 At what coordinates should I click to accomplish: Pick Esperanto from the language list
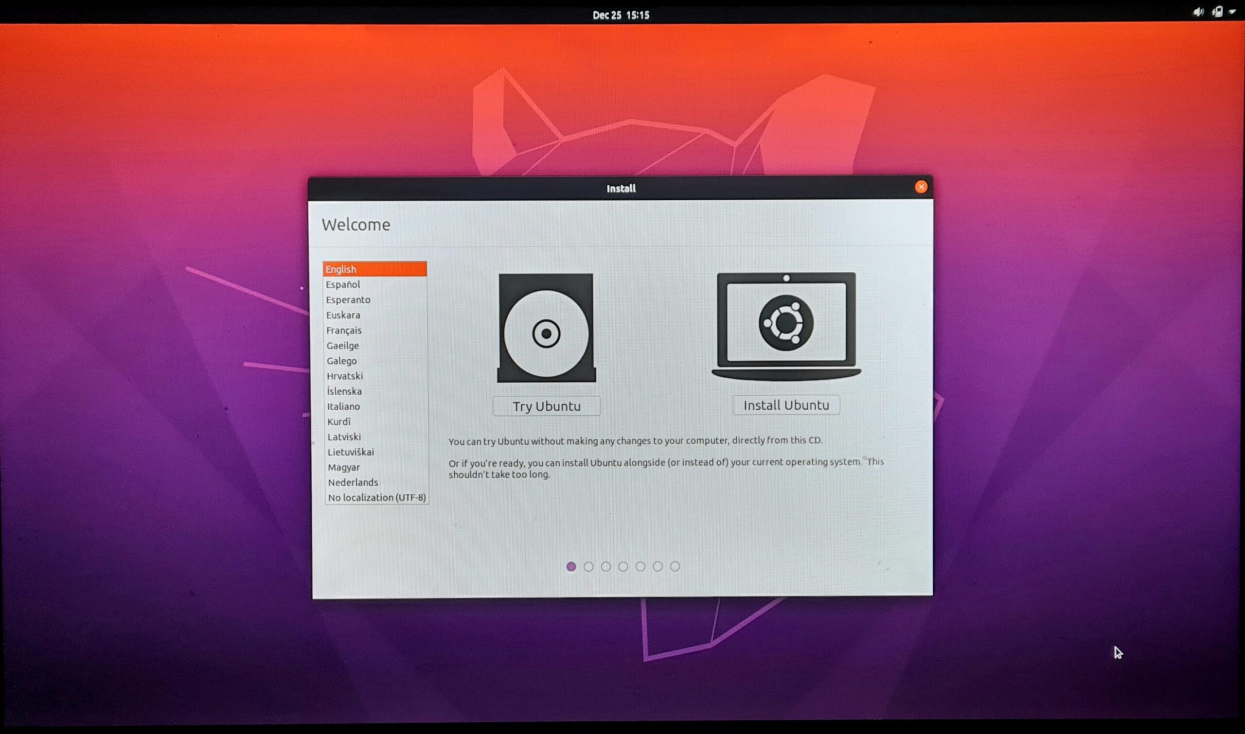point(348,300)
